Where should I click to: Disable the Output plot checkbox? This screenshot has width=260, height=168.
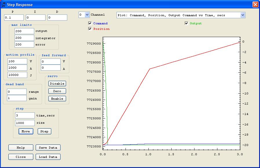tap(186, 23)
